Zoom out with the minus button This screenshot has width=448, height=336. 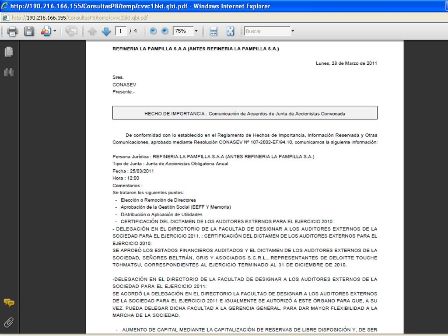point(153,31)
